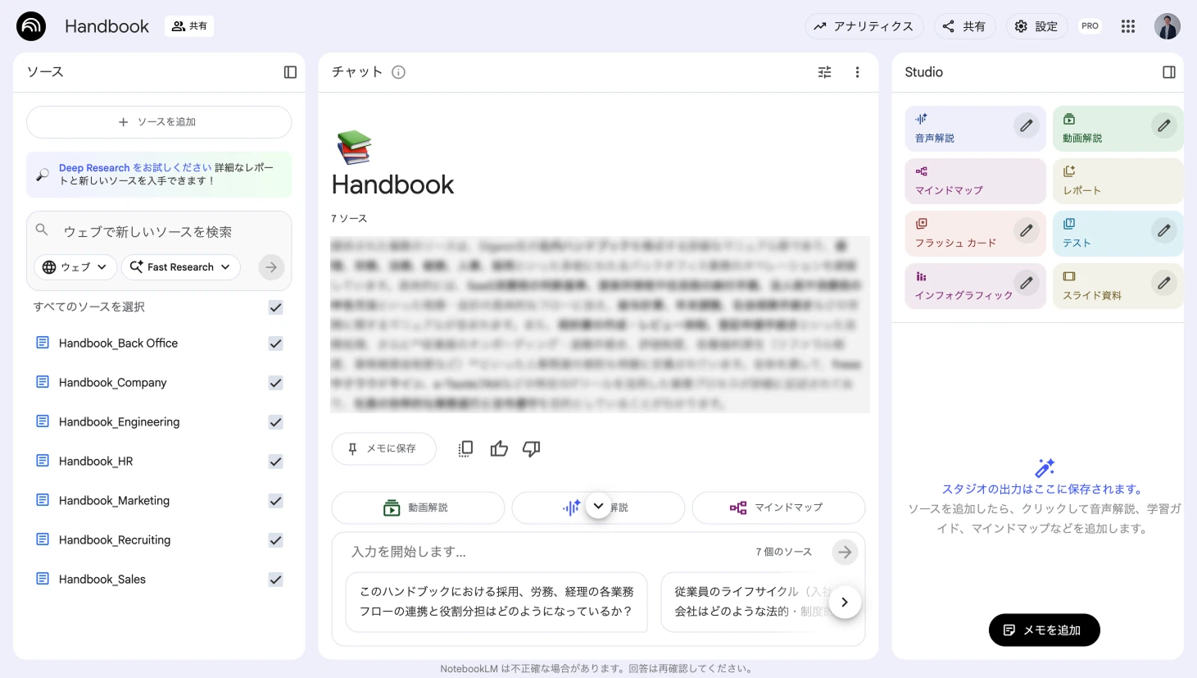Send the chat message arrow button
The image size is (1197, 678).
click(x=845, y=552)
